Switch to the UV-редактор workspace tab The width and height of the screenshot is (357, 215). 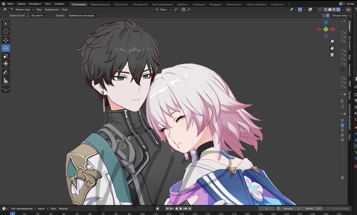pos(140,4)
